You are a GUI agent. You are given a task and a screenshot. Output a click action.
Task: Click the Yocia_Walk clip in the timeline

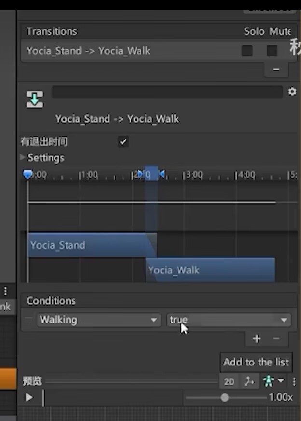pos(210,270)
